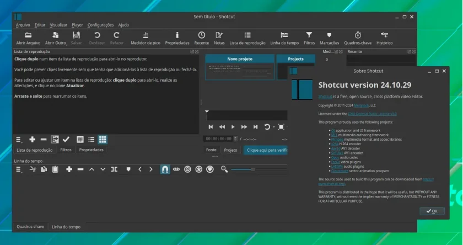Toggle scrub while dragging eye icon
This screenshot has height=245, width=463.
pos(176,169)
